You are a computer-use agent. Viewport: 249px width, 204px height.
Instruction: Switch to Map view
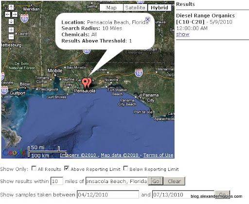[x=111, y=8]
